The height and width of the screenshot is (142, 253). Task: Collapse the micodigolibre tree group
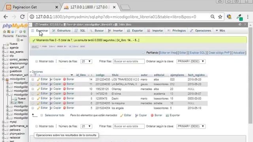click(x=3, y=79)
